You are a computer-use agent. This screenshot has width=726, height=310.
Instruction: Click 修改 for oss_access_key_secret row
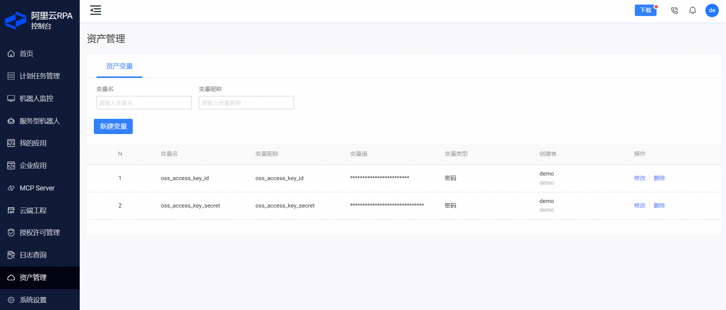point(640,206)
